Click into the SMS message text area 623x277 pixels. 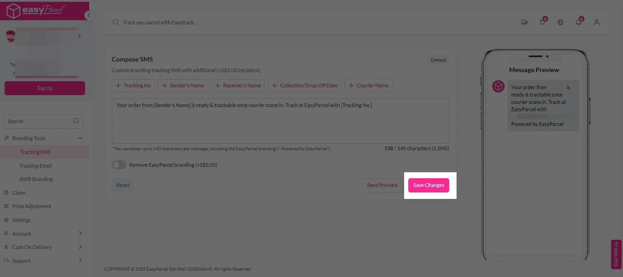[280, 124]
